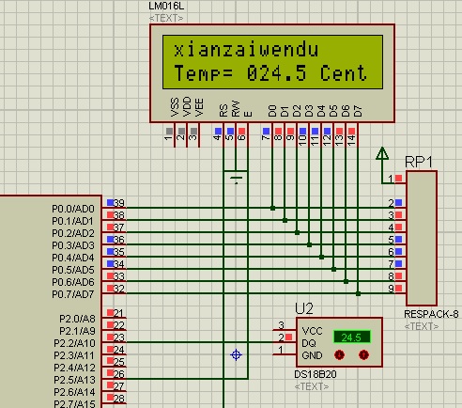Select the ground symbol below the LCD

click(x=236, y=177)
